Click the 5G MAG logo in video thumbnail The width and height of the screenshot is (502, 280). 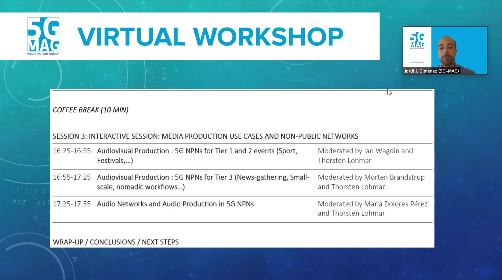click(x=417, y=41)
